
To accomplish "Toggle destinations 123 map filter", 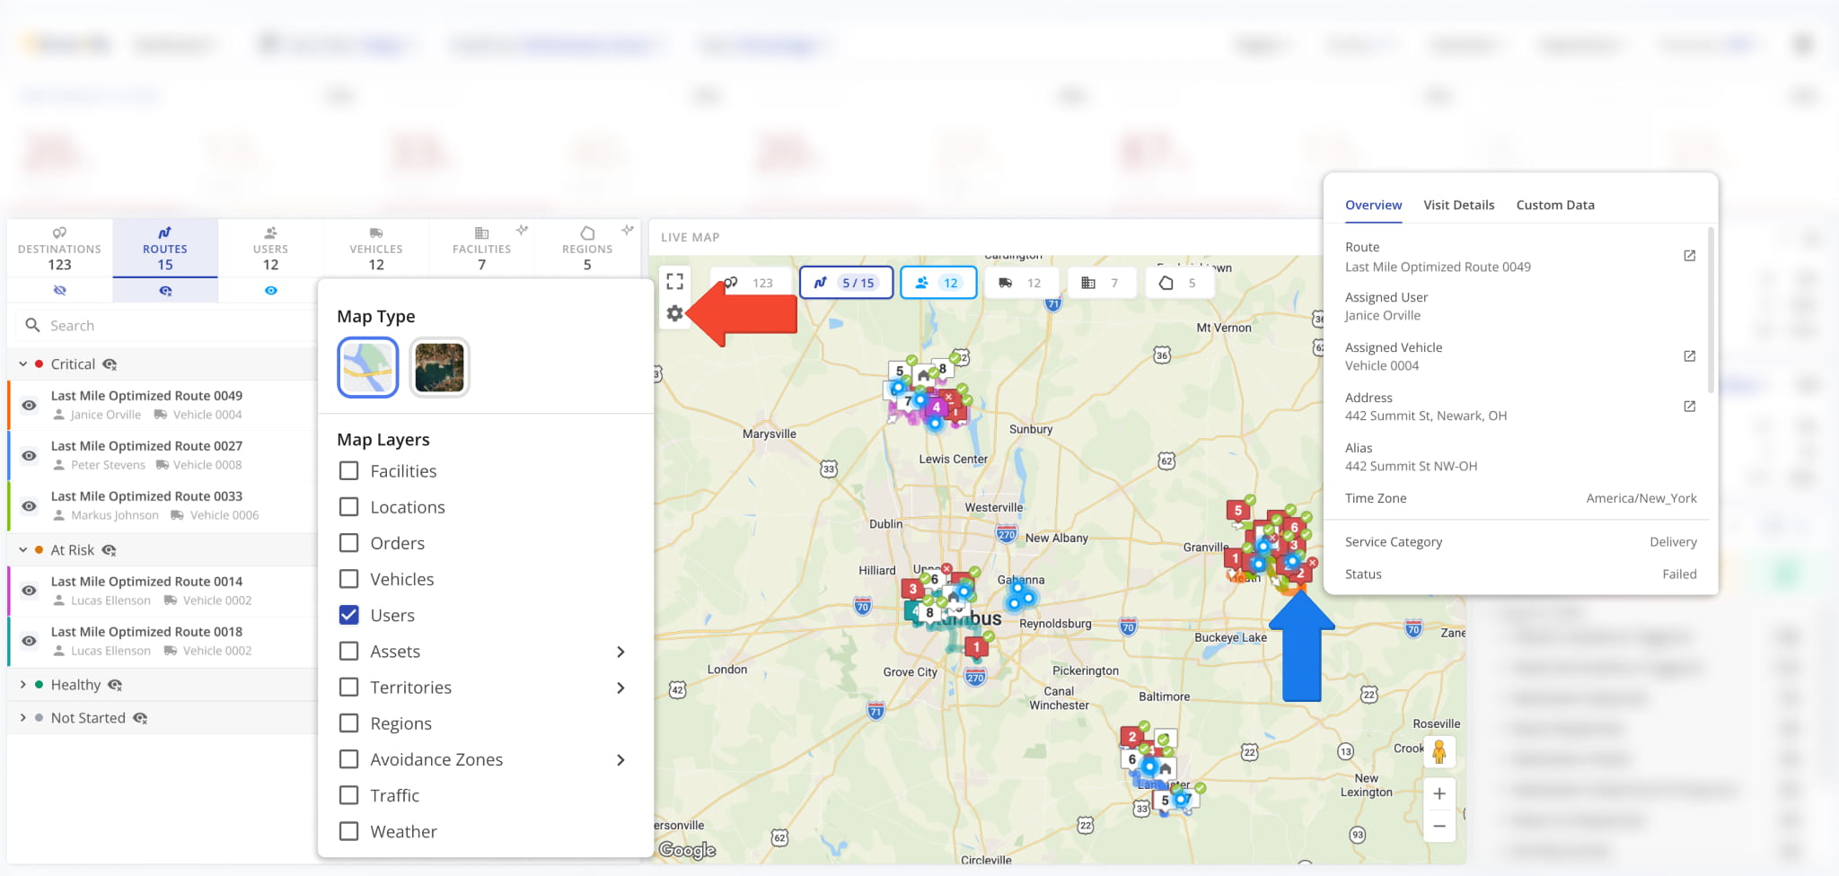I will 751,283.
